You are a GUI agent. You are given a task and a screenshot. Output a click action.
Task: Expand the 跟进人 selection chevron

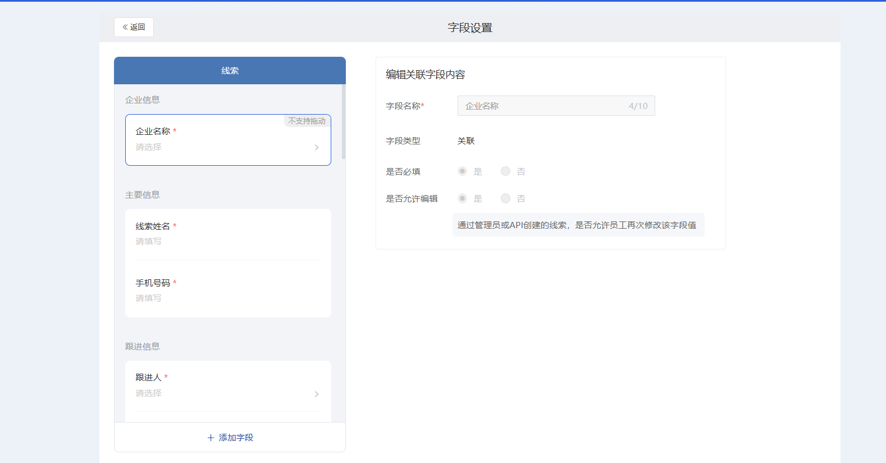(317, 394)
